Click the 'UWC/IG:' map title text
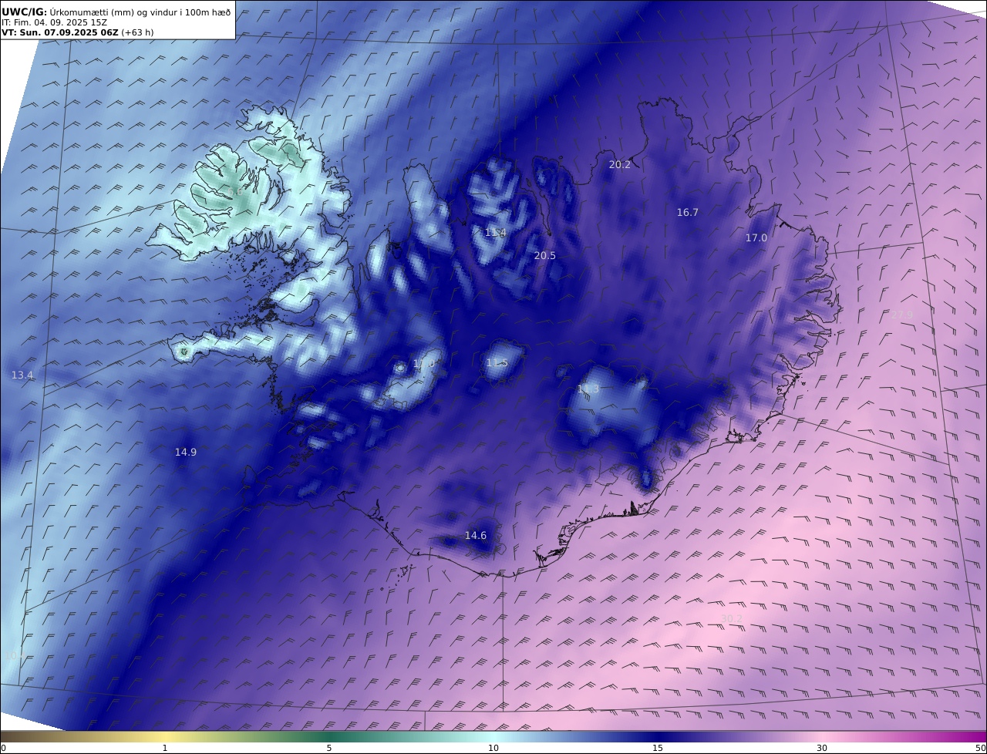Screen dimensions: 987x754 click(24, 12)
